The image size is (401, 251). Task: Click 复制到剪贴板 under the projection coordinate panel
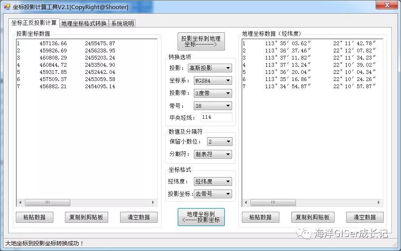pyautogui.click(x=87, y=217)
